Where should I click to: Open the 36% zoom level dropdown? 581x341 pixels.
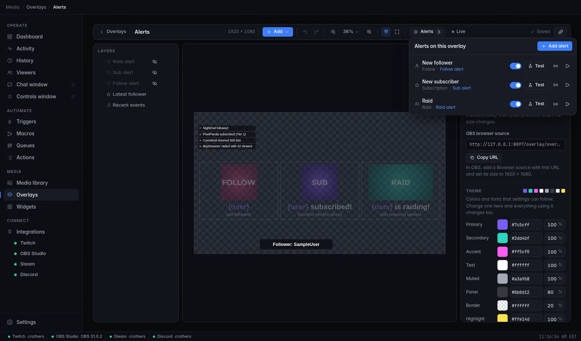(351, 32)
